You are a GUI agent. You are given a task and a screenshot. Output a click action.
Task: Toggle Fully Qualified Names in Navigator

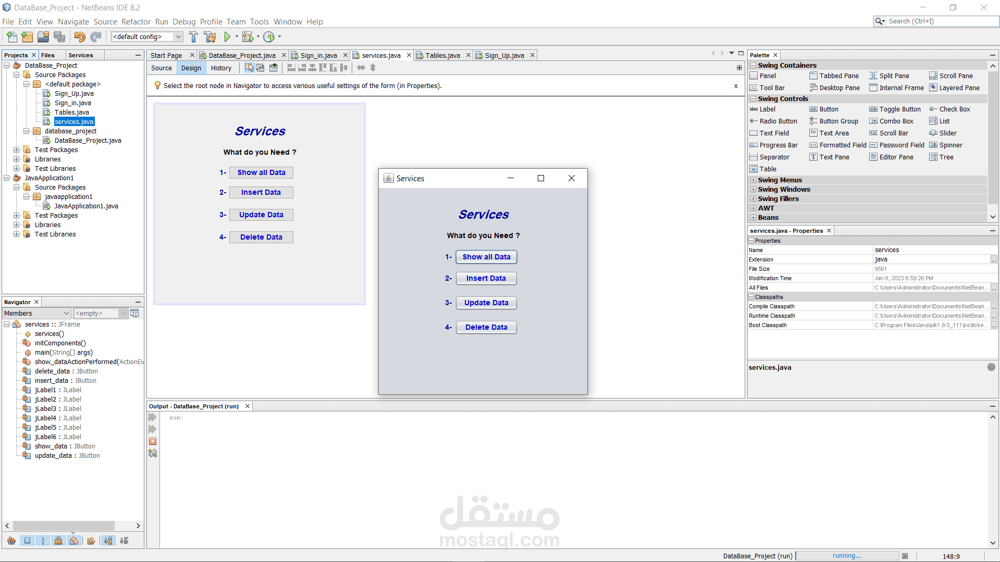[91, 541]
